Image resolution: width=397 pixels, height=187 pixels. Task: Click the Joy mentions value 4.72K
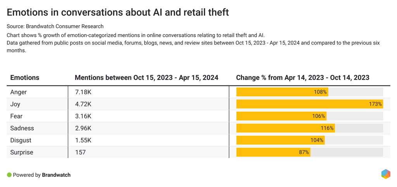click(x=83, y=104)
